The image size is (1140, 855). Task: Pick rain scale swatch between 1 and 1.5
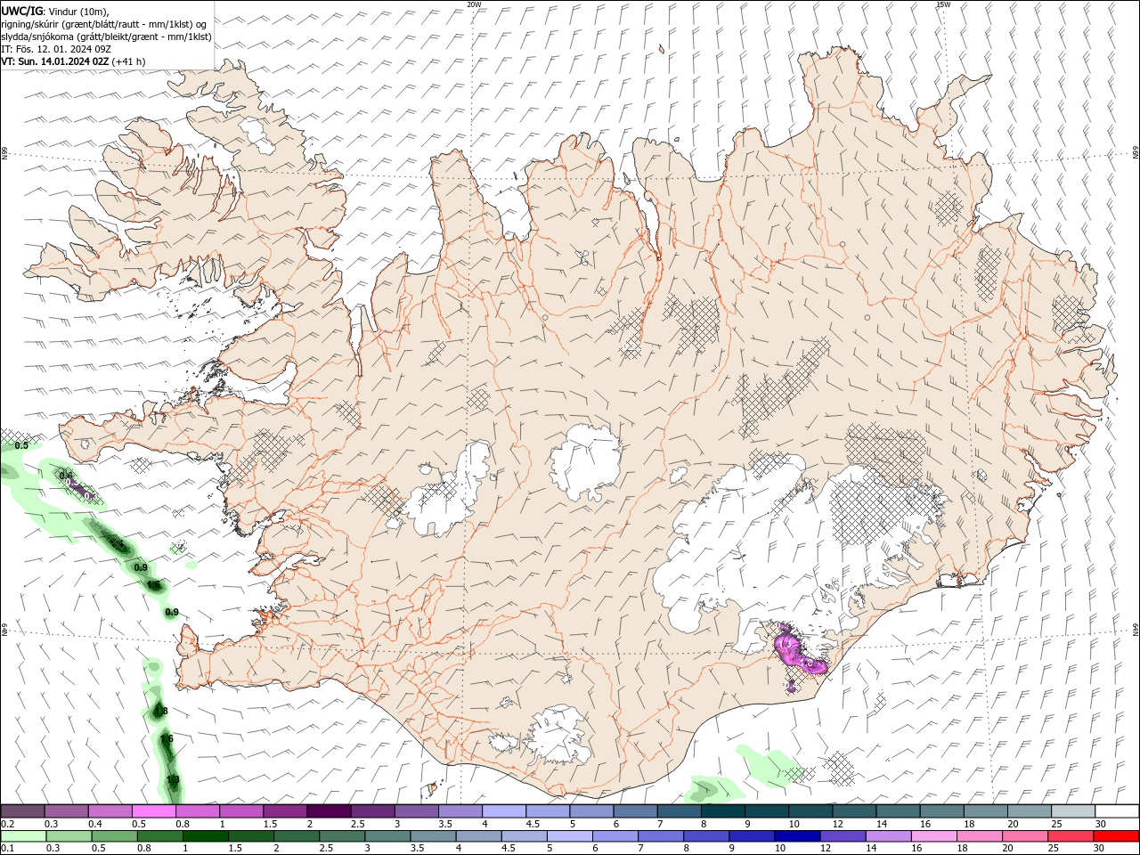(x=205, y=836)
